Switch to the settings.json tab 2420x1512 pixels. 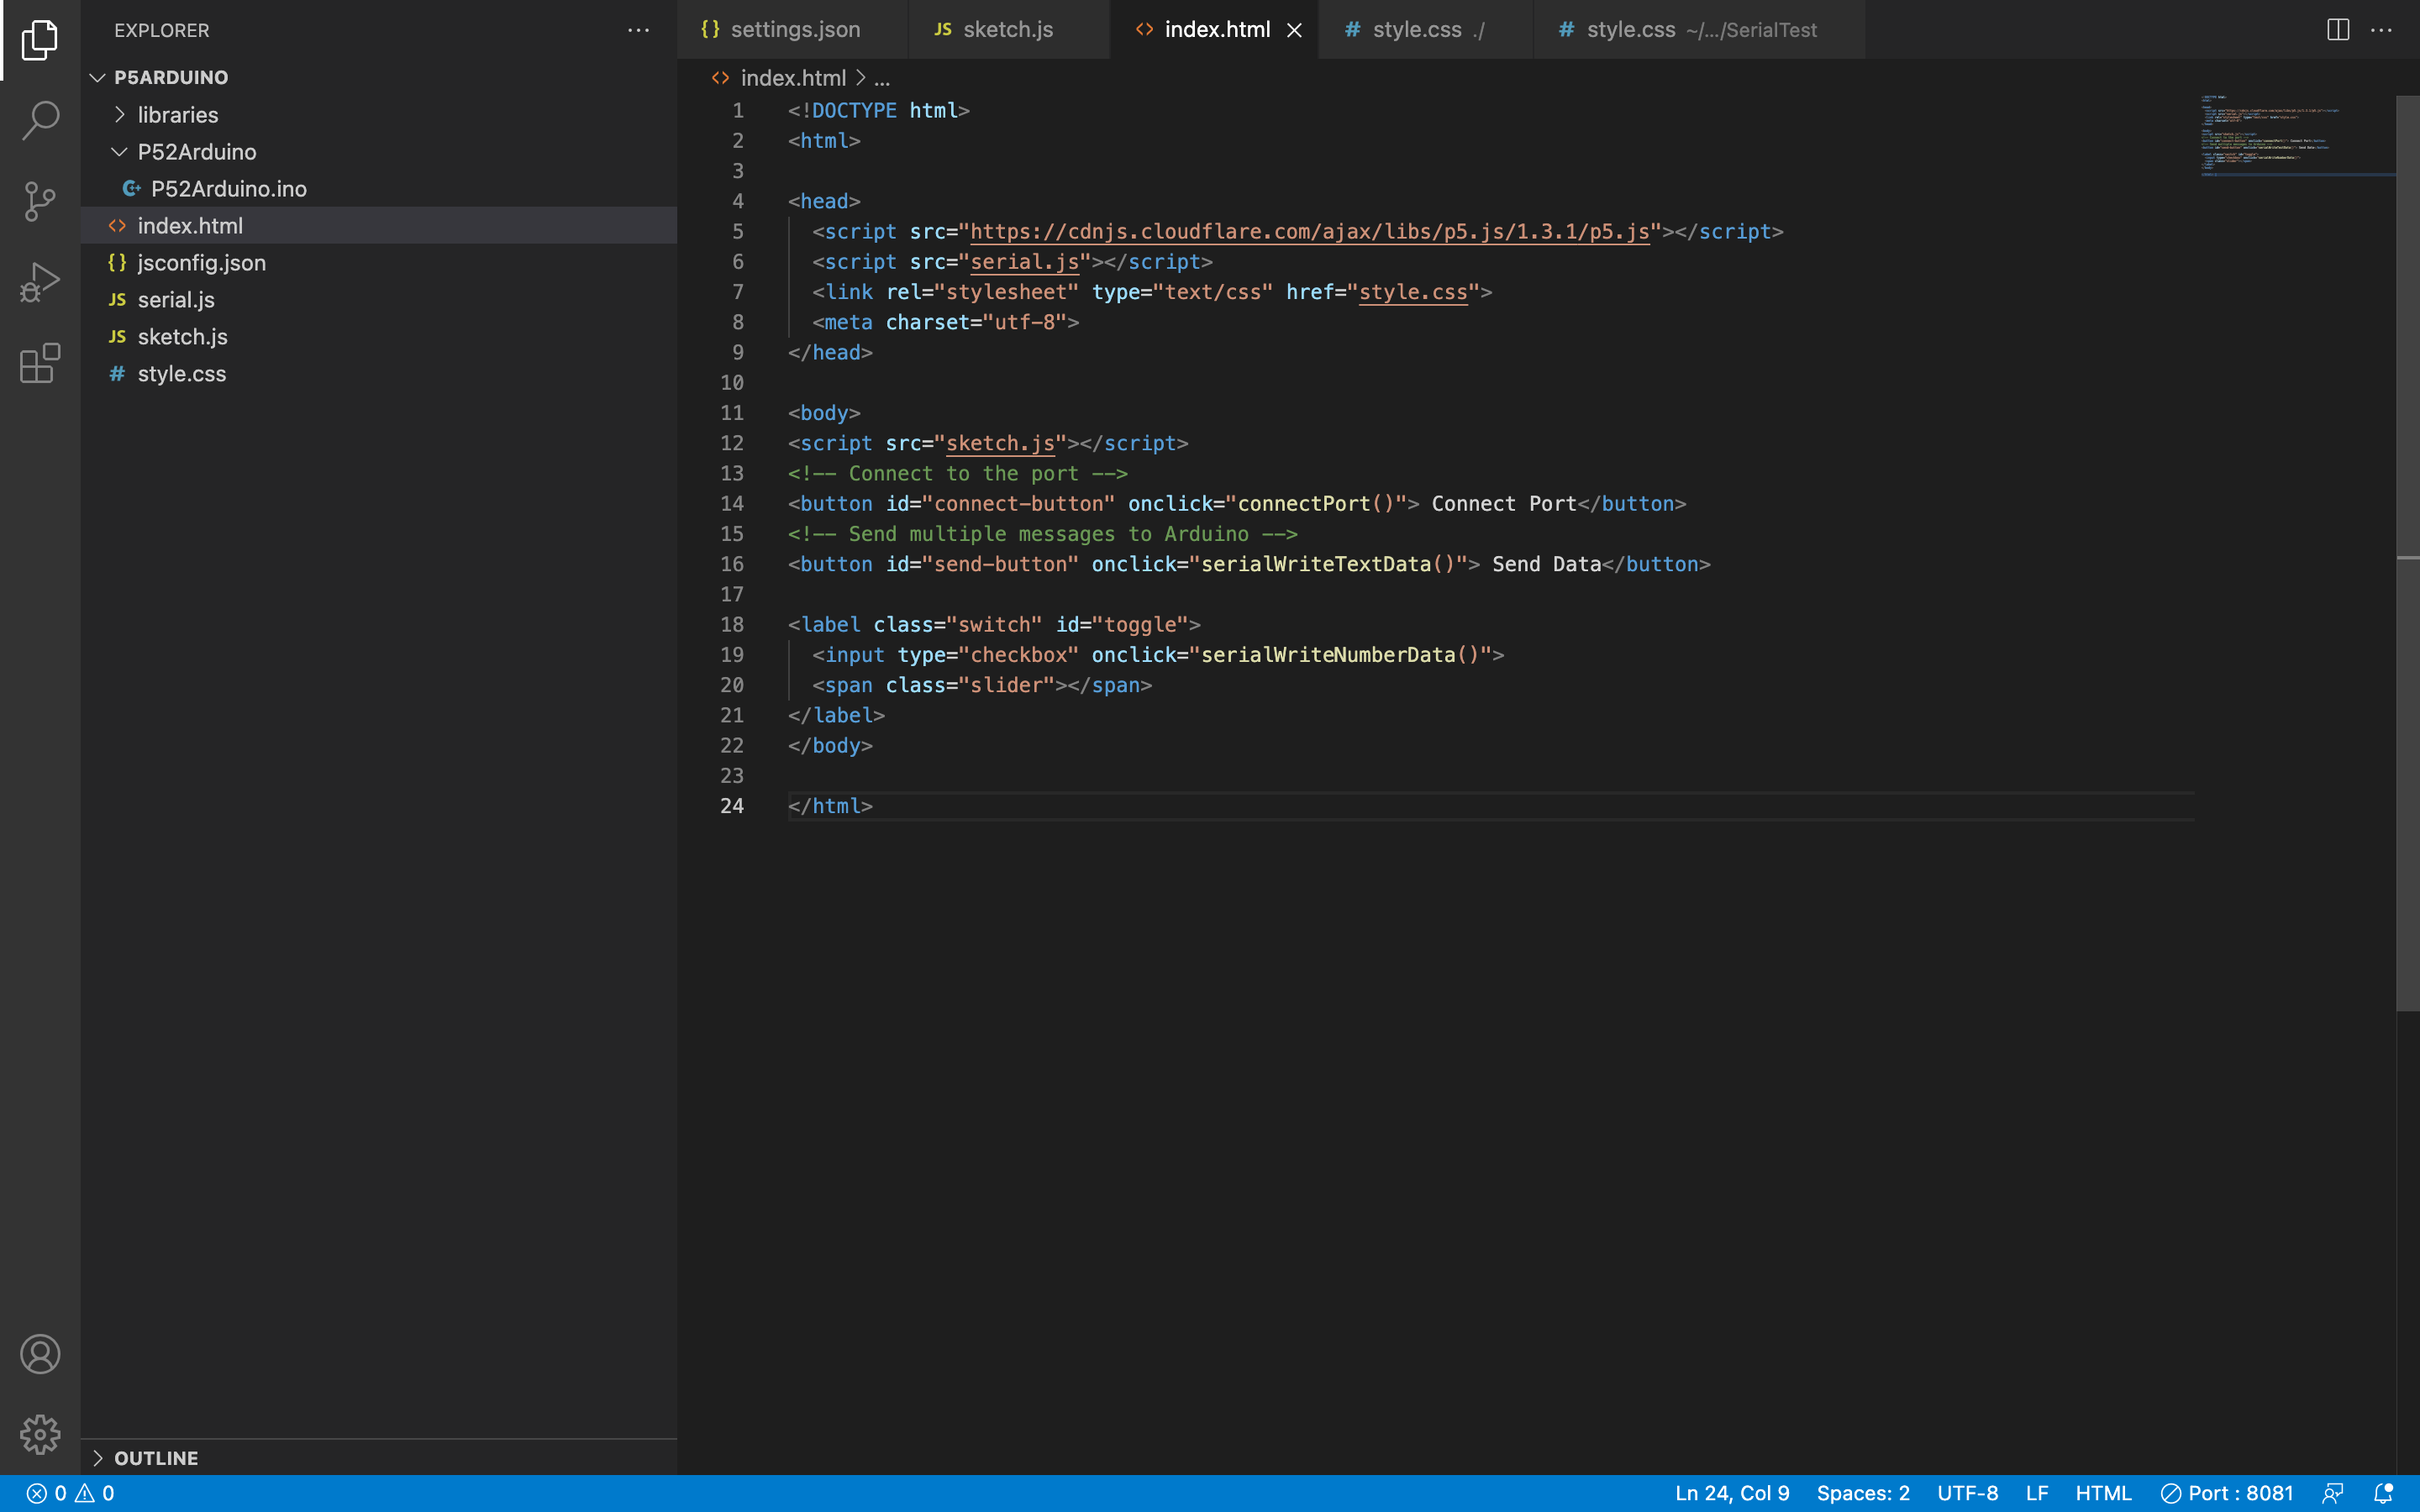tap(793, 30)
